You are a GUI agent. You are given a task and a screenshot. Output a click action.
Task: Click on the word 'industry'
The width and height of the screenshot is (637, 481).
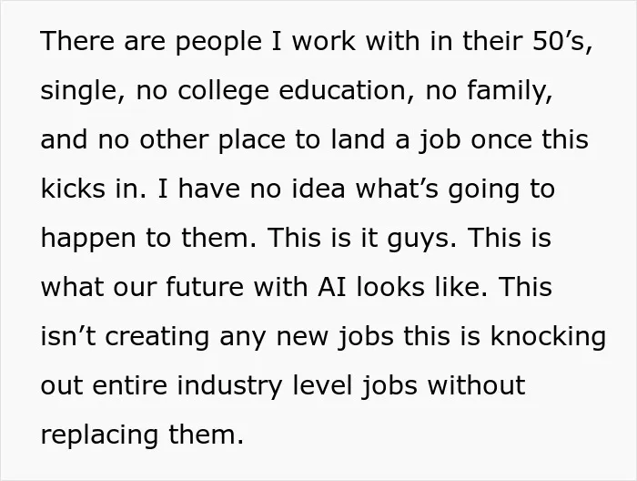pos(229,386)
